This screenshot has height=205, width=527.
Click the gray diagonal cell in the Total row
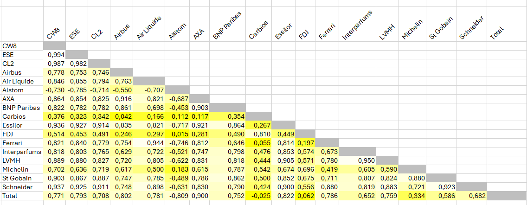pos(507,195)
